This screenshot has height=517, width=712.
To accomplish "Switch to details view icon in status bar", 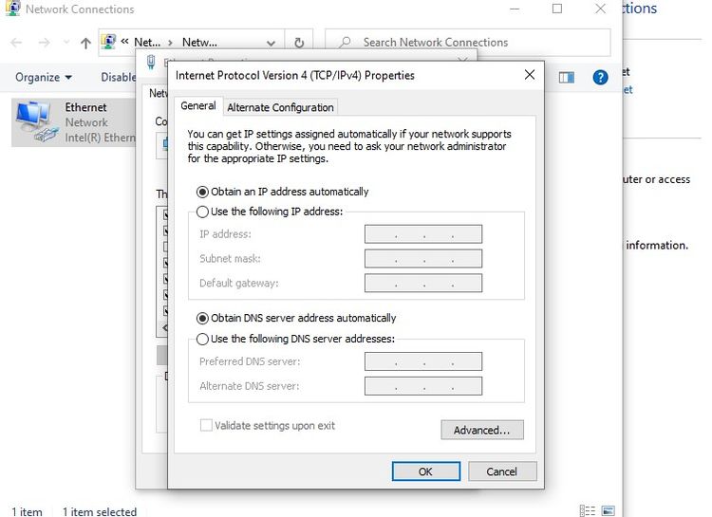I will 588,510.
